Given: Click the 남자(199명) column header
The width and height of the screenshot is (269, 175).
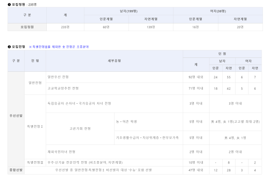Looking at the screenshot, I should click(x=128, y=11).
